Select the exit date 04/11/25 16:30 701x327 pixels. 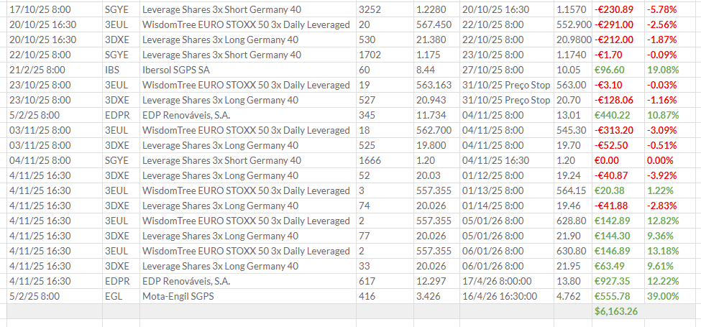point(507,160)
